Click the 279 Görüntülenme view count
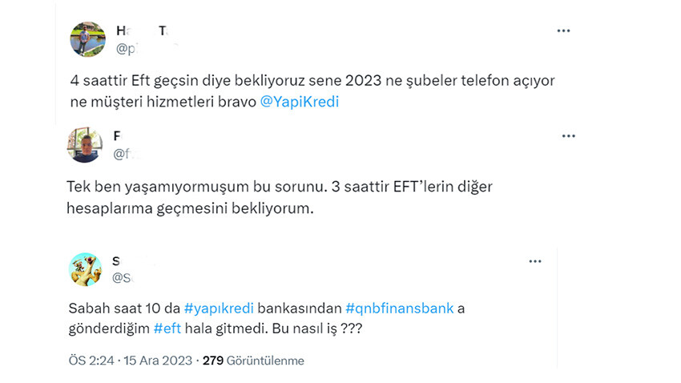This screenshot has height=383, width=681. 253,361
